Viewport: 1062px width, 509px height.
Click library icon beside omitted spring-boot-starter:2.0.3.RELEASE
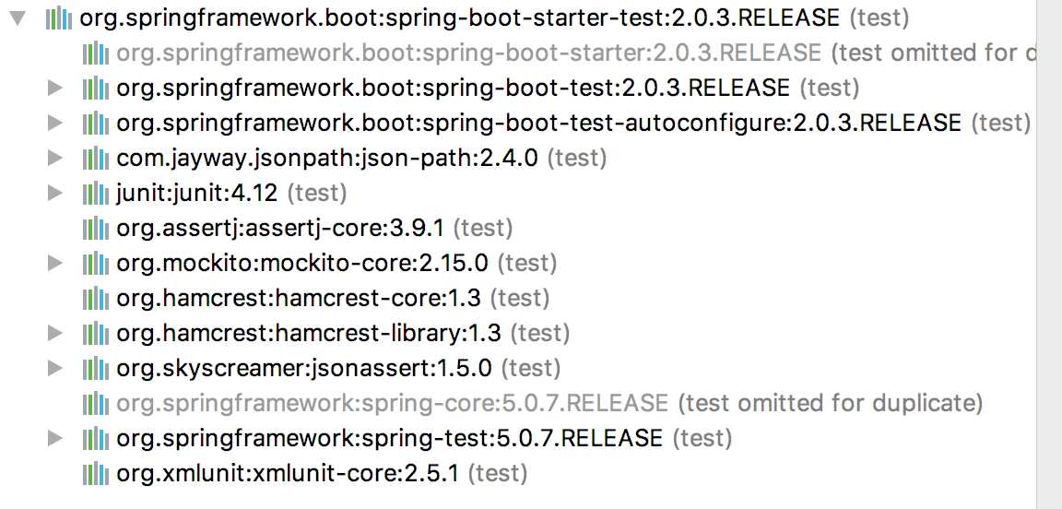coord(95,53)
